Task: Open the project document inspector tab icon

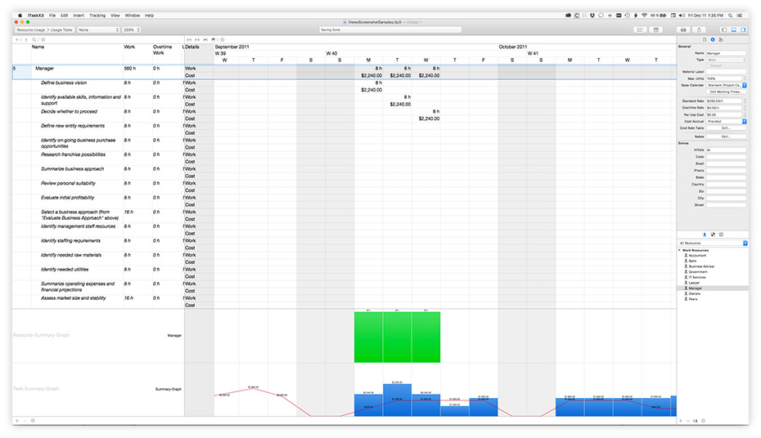Action: point(705,40)
